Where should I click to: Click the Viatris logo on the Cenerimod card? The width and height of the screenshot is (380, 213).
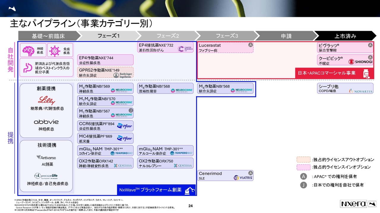[243, 178]
